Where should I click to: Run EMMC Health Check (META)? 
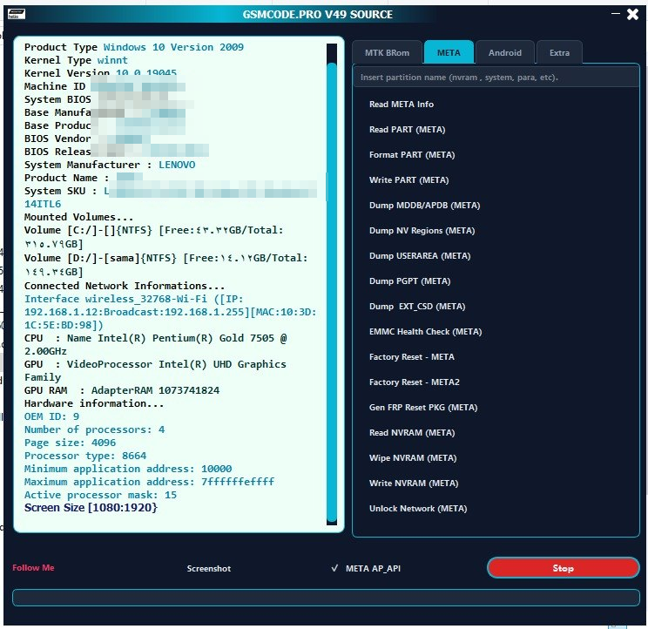point(425,331)
